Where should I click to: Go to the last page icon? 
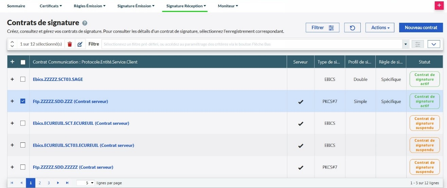pyautogui.click(x=67, y=183)
